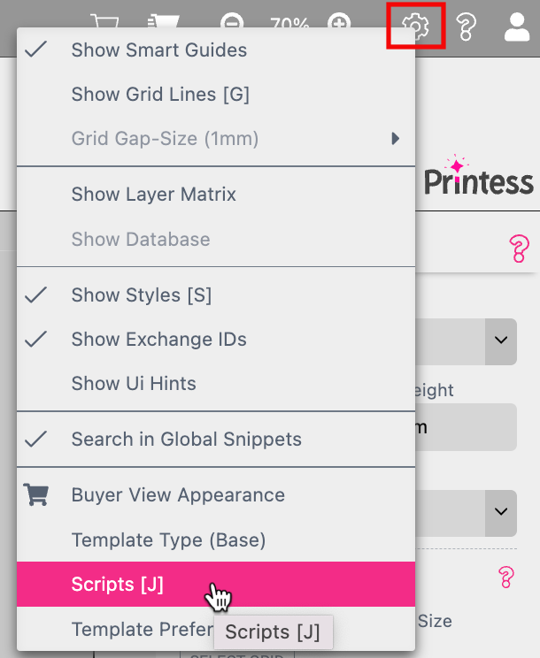
Task: Expand Grid Gap-Size submenu arrow
Action: [395, 139]
